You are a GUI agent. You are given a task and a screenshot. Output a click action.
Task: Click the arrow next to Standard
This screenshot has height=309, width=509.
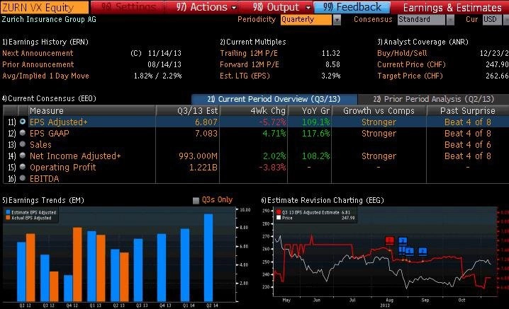click(x=450, y=20)
